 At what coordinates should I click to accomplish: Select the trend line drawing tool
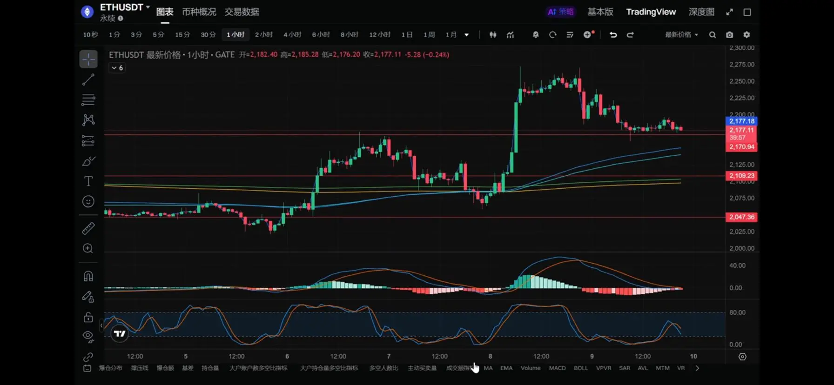(88, 80)
